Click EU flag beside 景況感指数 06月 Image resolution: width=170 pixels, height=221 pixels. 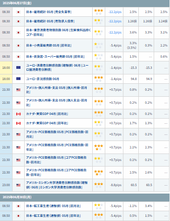[18, 79]
